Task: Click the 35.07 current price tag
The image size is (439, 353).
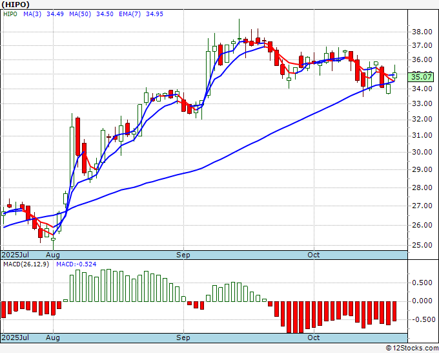Action: [x=420, y=77]
